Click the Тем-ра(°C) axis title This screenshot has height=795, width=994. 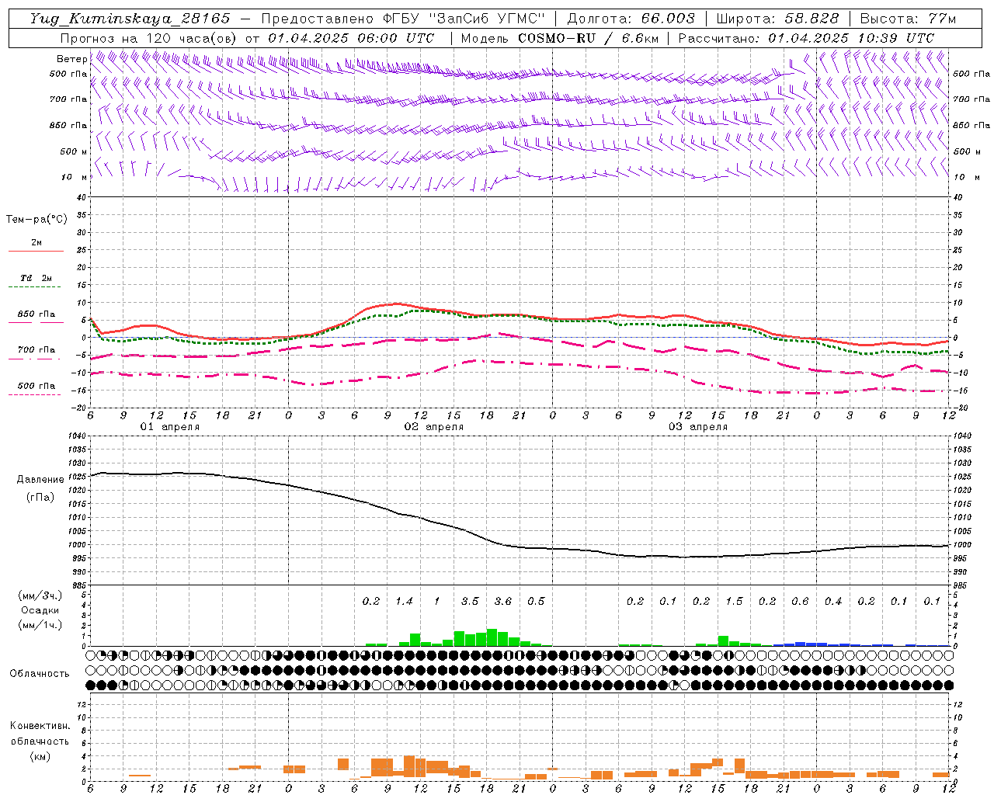pos(36,220)
